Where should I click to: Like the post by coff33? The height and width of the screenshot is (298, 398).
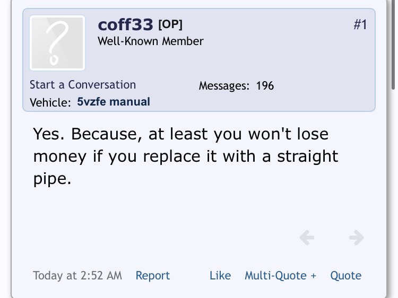[220, 276]
